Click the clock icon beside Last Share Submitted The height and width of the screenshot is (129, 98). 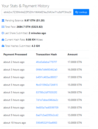tap(3, 33)
